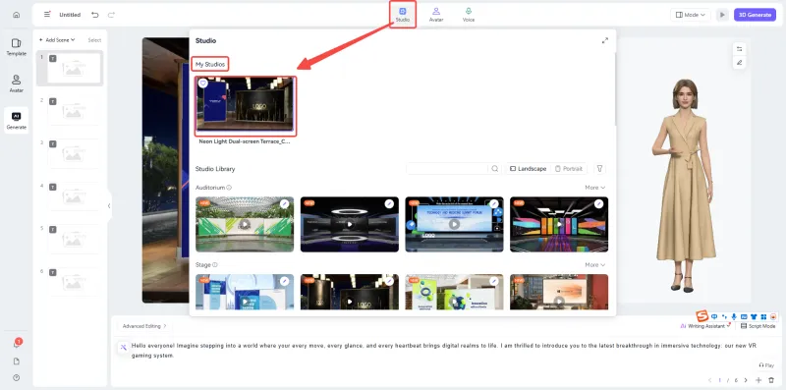786x390 pixels.
Task: Expand the Studio panel to fullscreen
Action: (605, 40)
